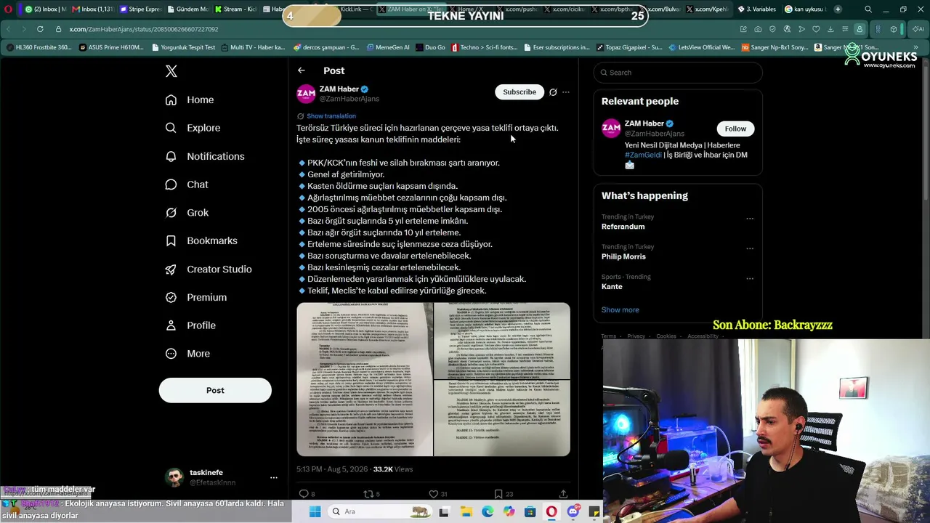Open the Windows Start menu
The width and height of the screenshot is (930, 523).
pyautogui.click(x=315, y=511)
